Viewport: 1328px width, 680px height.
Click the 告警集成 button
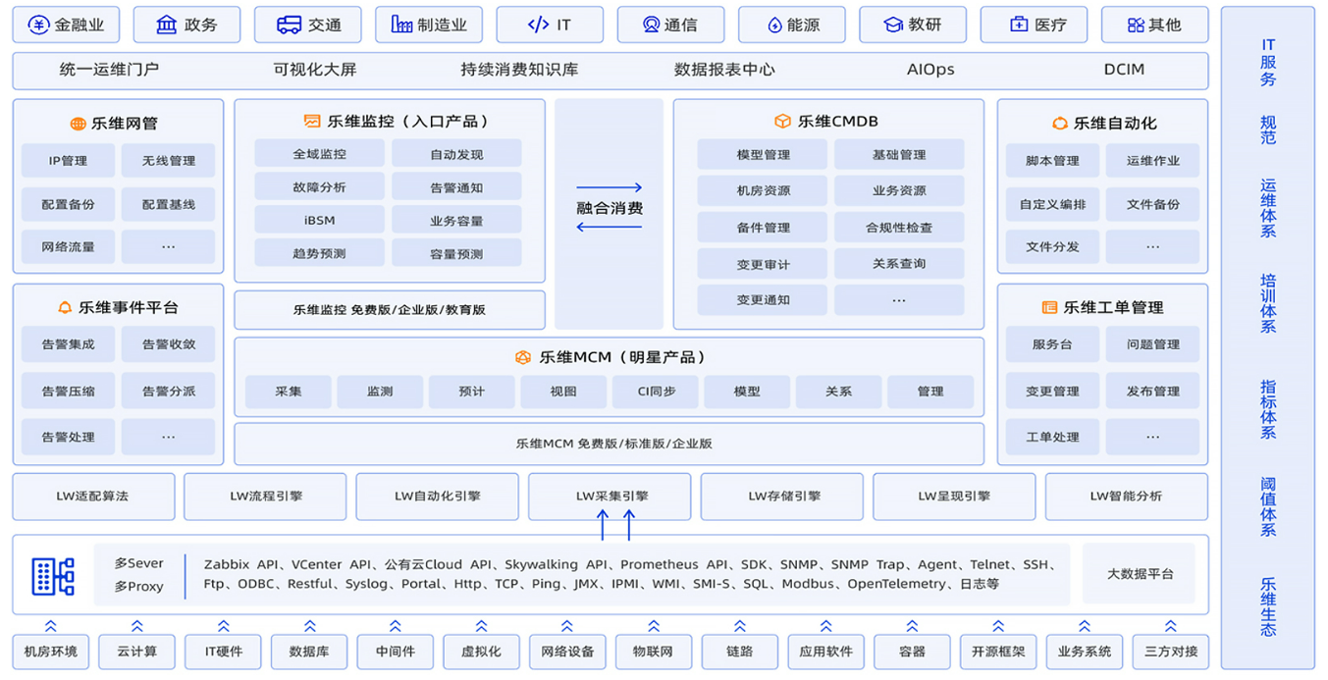click(68, 344)
